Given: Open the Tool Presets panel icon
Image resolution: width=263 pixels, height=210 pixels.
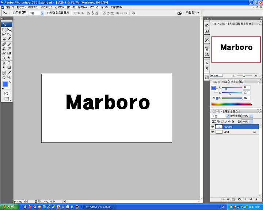Looking at the screenshot, I should [207, 40].
